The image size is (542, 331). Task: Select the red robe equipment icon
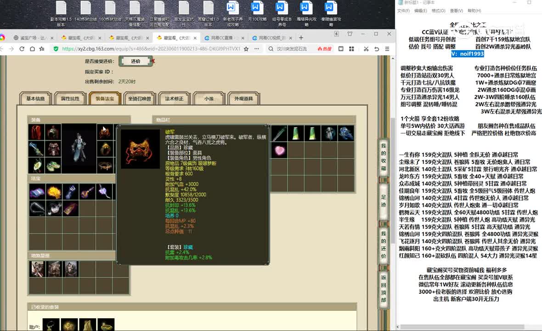point(36,132)
